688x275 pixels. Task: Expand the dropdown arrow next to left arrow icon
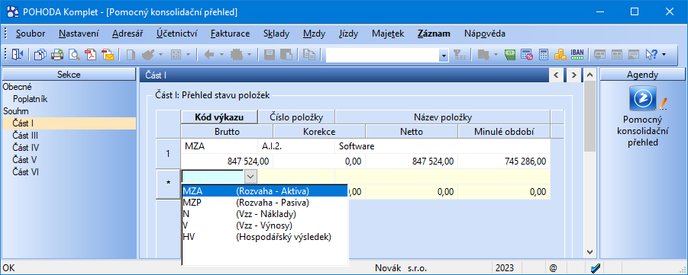[x=221, y=55]
